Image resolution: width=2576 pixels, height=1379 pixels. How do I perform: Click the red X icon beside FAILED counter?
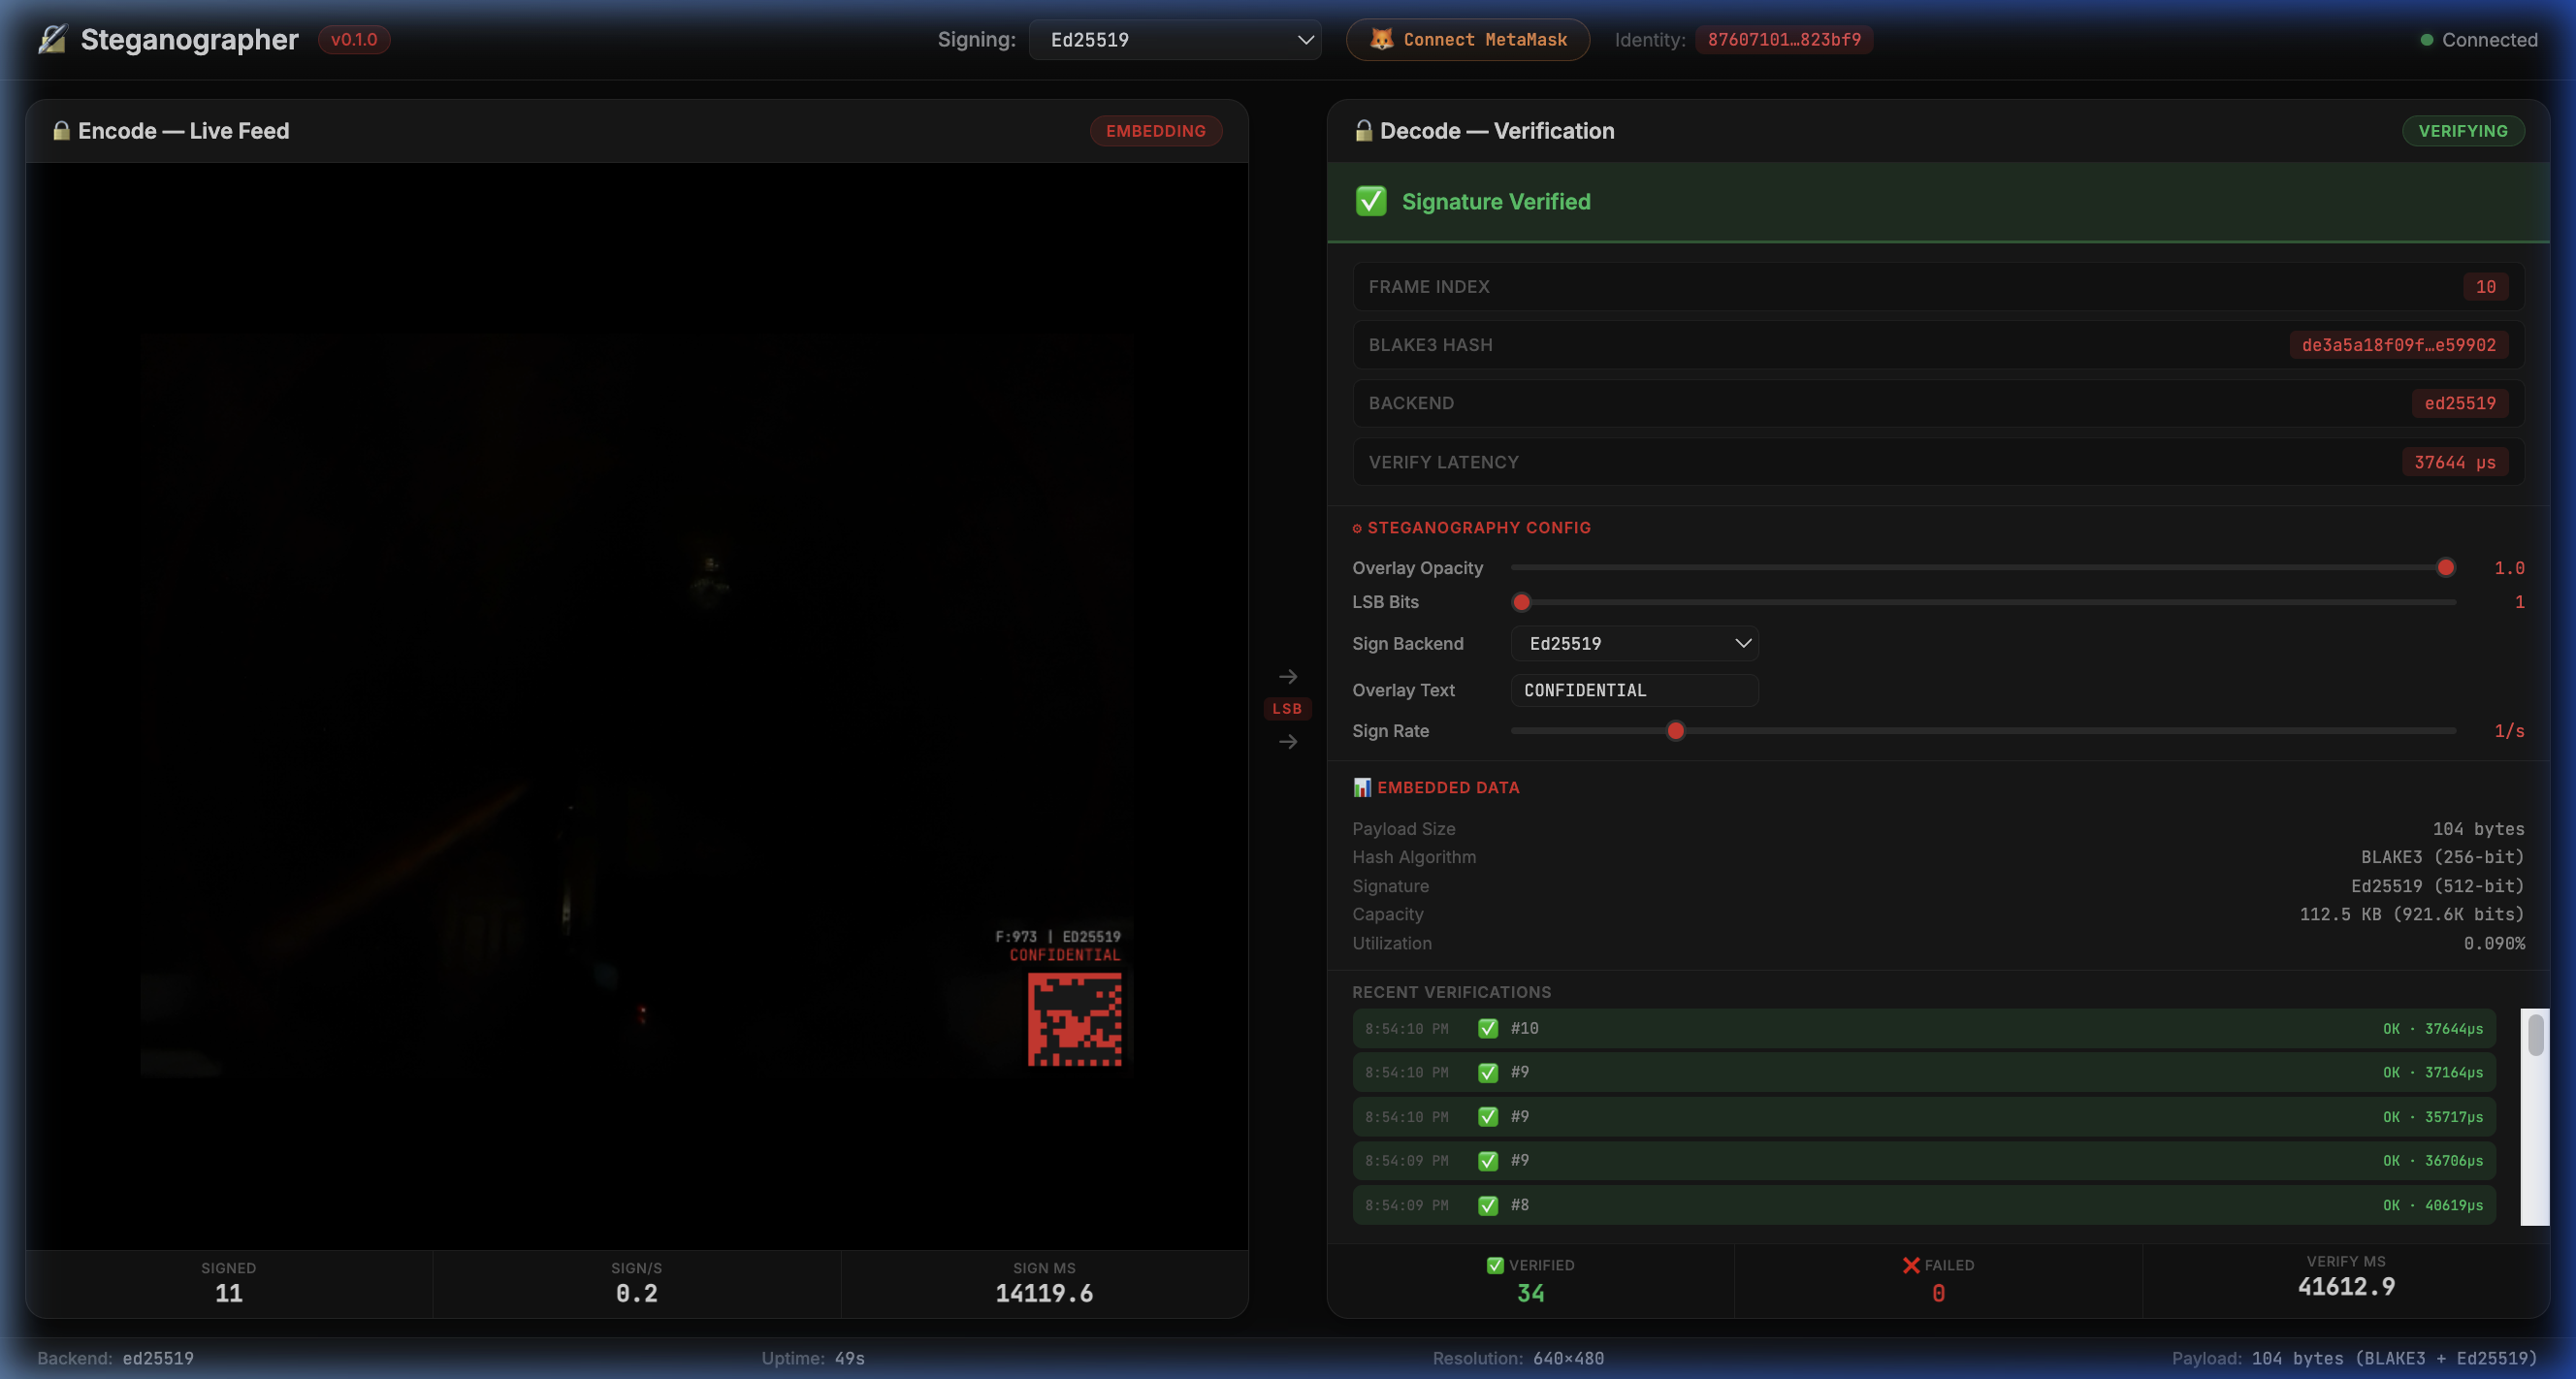coord(1911,1266)
